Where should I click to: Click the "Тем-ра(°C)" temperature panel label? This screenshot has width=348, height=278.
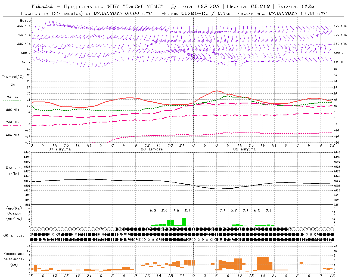(13, 77)
